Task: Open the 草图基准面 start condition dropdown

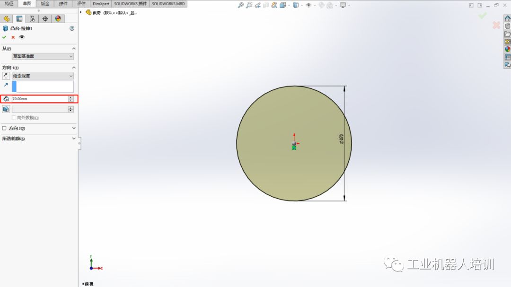Action: click(43, 56)
